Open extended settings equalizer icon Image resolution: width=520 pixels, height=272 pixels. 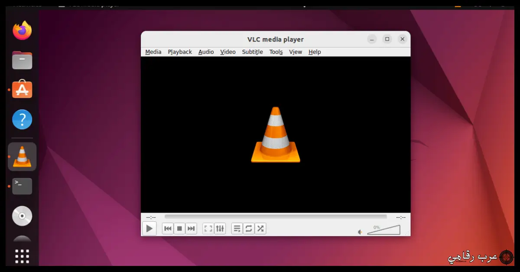pyautogui.click(x=220, y=229)
